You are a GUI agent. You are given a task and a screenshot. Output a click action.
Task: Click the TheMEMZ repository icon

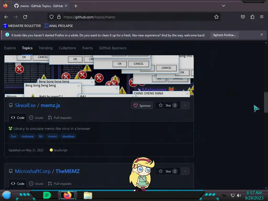10,171
